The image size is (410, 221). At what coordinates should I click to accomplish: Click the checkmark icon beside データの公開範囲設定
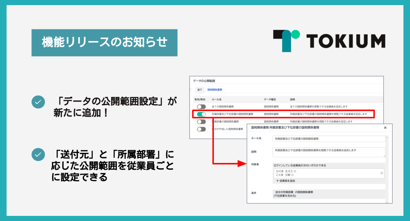38,102
